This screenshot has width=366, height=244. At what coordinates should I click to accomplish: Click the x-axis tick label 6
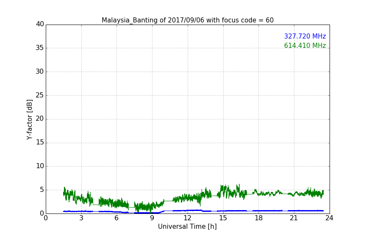tap(117, 218)
